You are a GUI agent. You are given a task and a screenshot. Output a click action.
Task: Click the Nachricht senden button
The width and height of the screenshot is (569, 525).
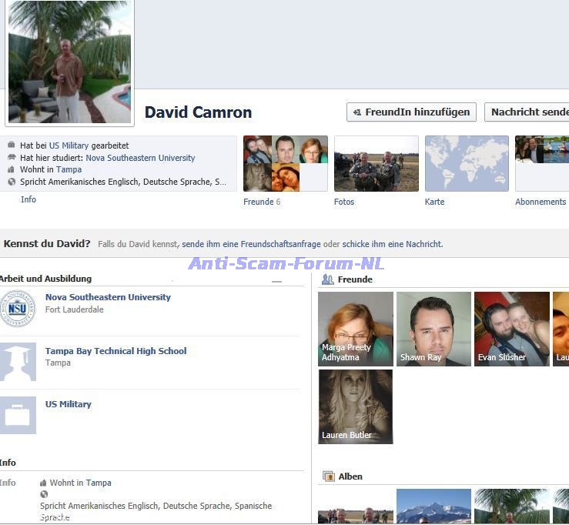pos(528,112)
